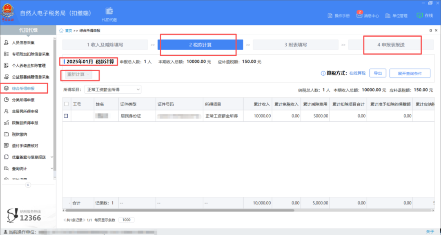This screenshot has height=235, width=441.
Task: Check the checkbox for the first employee row
Action: (66, 116)
